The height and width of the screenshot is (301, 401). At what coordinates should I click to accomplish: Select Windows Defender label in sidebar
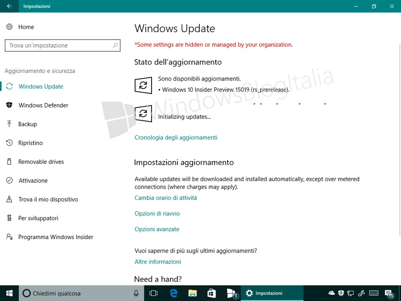pos(43,105)
